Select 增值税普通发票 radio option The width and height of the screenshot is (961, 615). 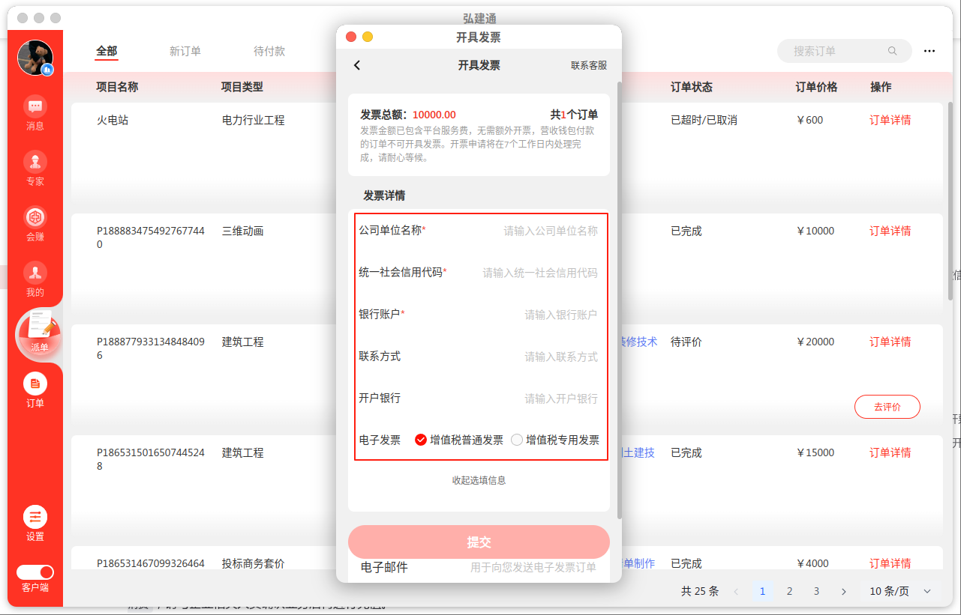point(421,440)
